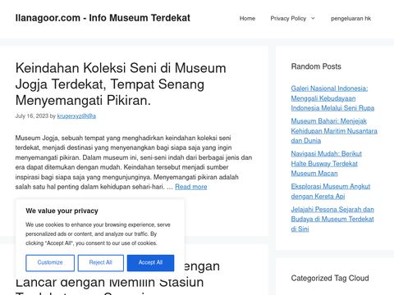Viewport: 394px width, 295px height.
Task: Click We value your privacy heading
Action: coord(62,211)
